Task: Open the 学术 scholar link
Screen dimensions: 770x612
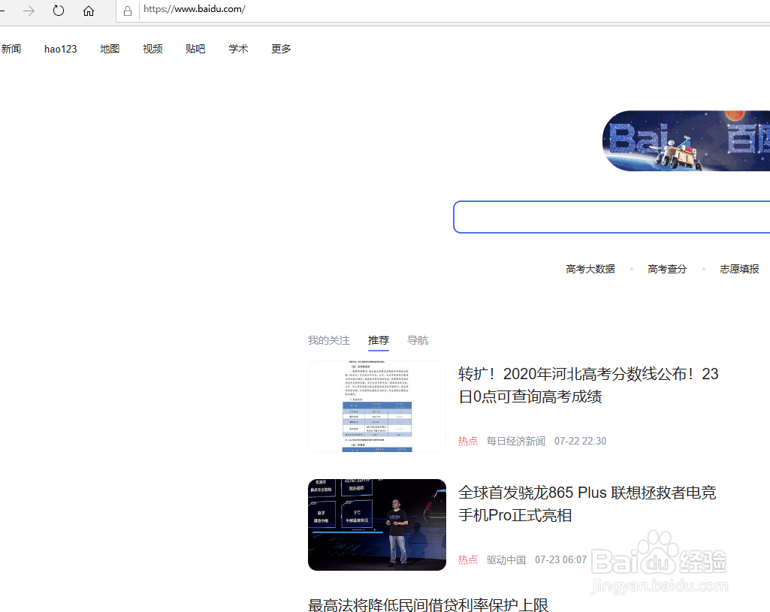Action: click(238, 49)
